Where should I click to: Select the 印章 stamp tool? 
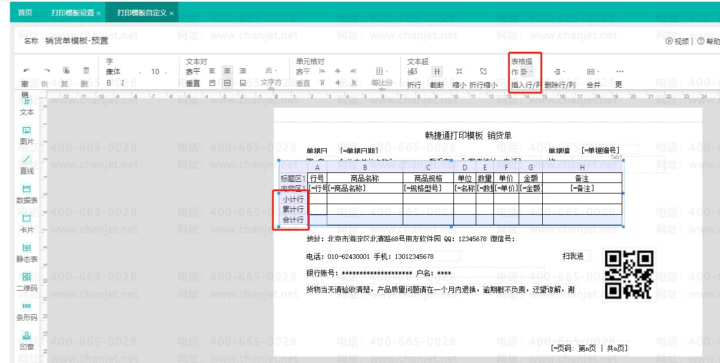coord(26,341)
